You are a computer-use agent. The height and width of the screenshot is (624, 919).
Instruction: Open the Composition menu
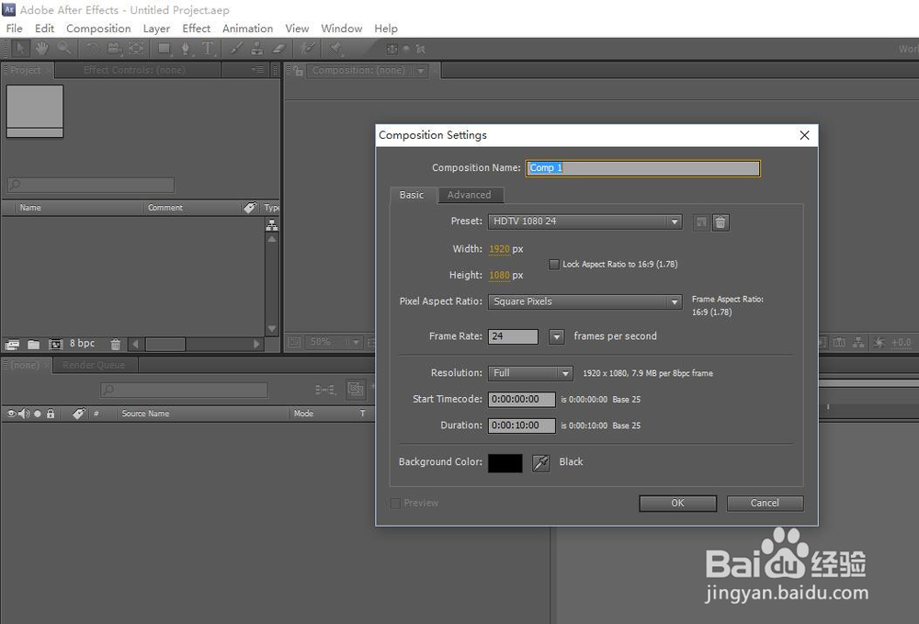pyautogui.click(x=98, y=28)
